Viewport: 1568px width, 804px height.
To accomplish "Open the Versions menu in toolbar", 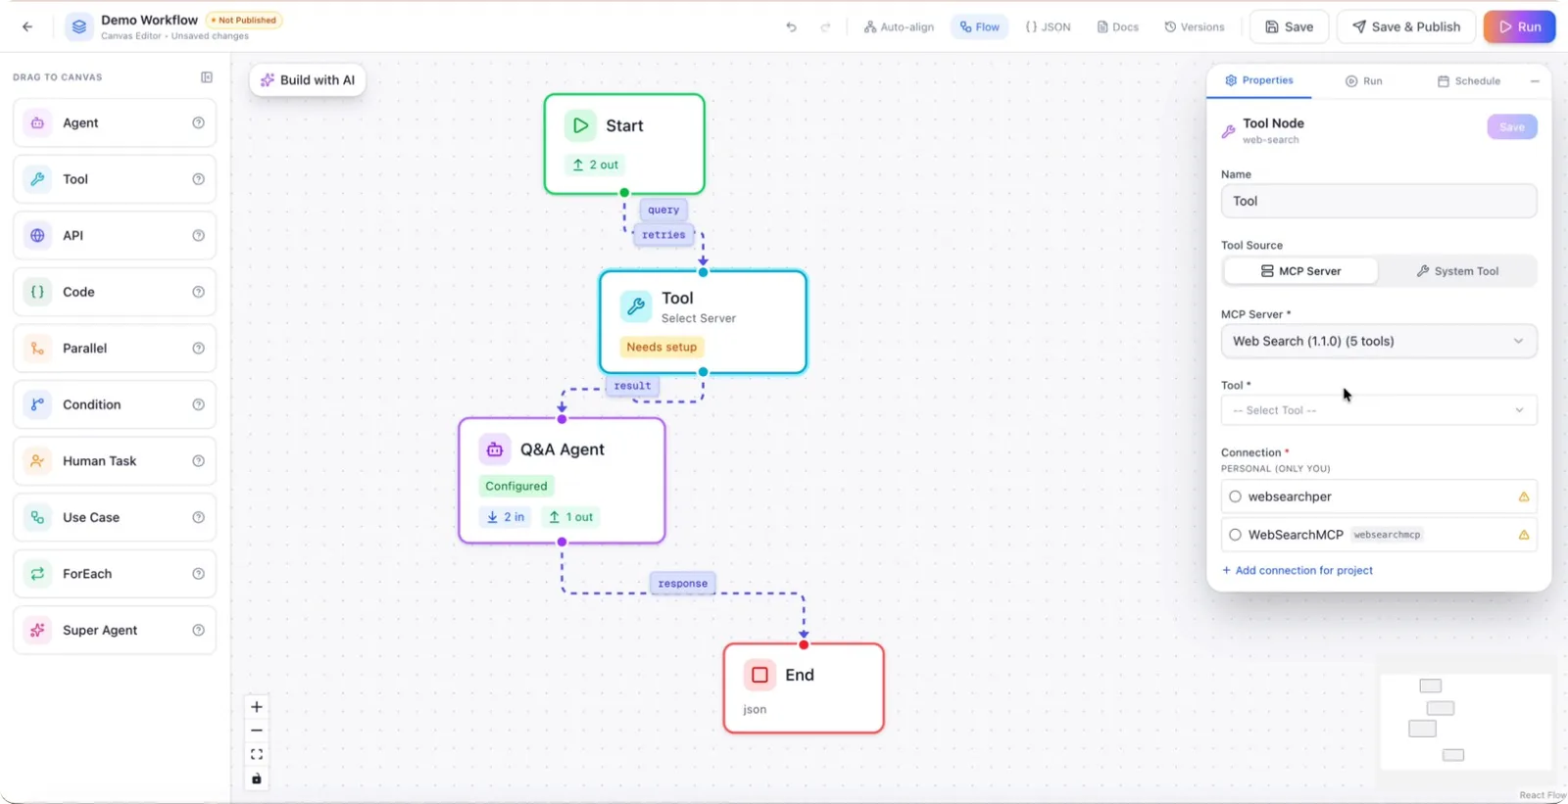I will pyautogui.click(x=1195, y=27).
